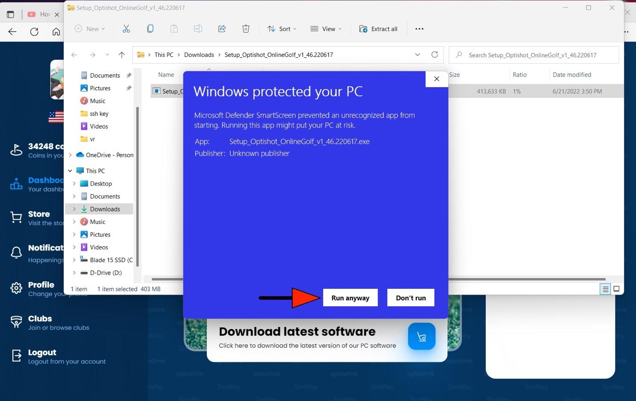Go forward in File Explorer navigation
This screenshot has height=401, width=636.
(x=92, y=55)
